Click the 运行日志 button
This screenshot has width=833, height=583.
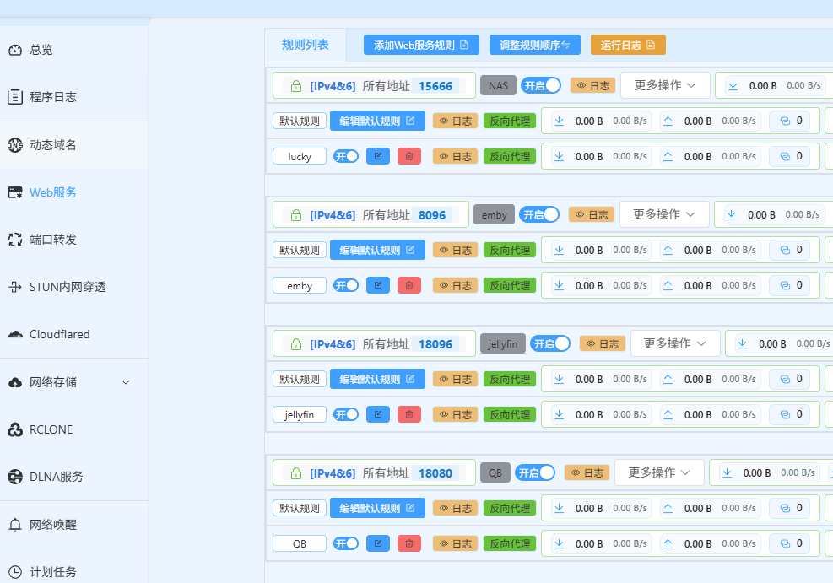(628, 45)
